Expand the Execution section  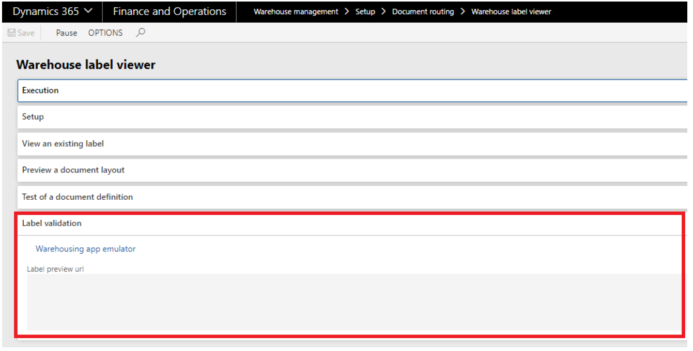(353, 90)
